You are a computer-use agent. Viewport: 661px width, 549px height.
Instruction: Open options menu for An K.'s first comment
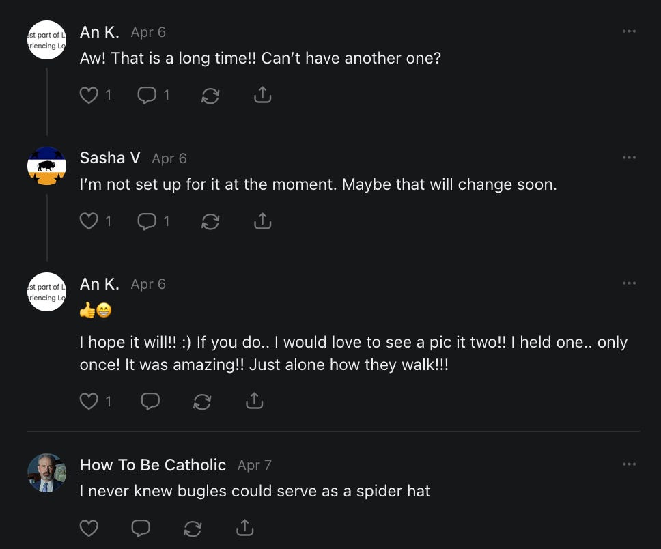click(629, 31)
